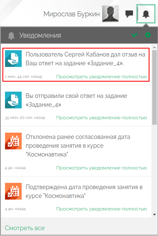Open the full notification about Сергей Кабанов's feedback
The height and width of the screenshot is (236, 158).
(x=101, y=77)
